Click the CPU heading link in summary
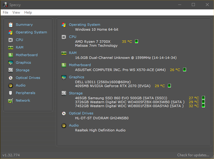Screen dimensions: 214x159 point(73,37)
